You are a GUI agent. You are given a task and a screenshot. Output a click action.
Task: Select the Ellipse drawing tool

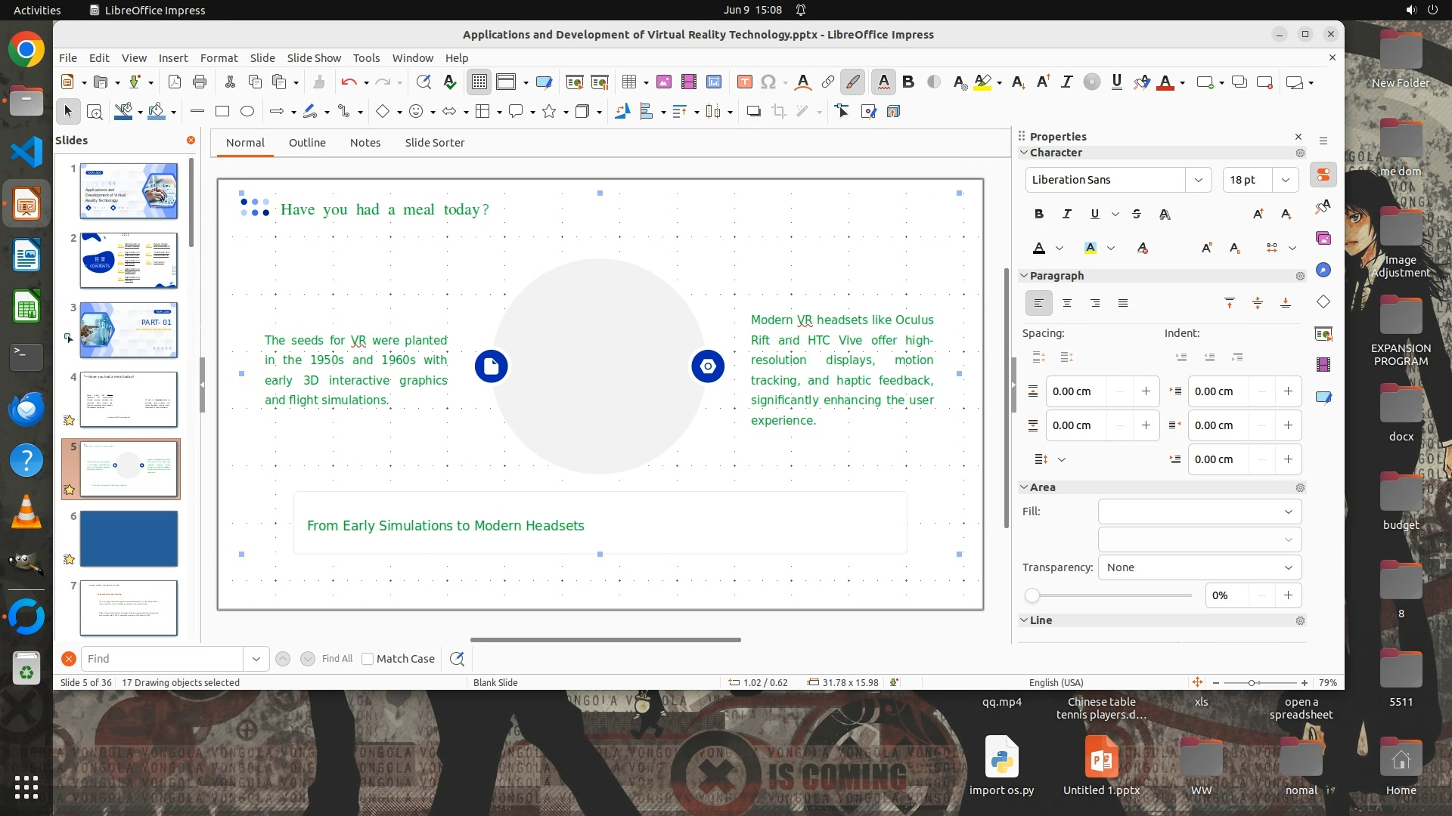tap(247, 112)
